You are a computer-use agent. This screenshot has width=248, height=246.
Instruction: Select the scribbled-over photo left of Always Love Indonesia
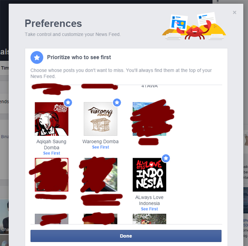[x=100, y=175]
